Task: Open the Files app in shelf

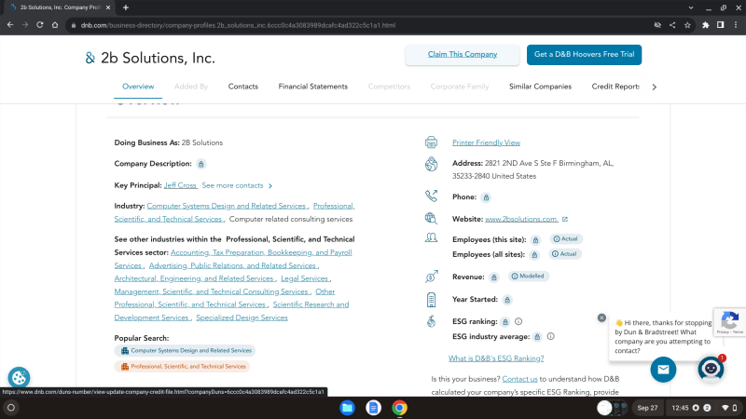Action: pos(347,408)
